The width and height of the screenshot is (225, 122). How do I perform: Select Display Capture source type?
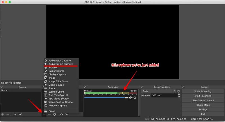[57, 74]
